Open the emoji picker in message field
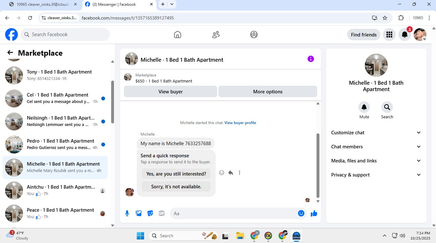The height and width of the screenshot is (243, 436). (301, 213)
